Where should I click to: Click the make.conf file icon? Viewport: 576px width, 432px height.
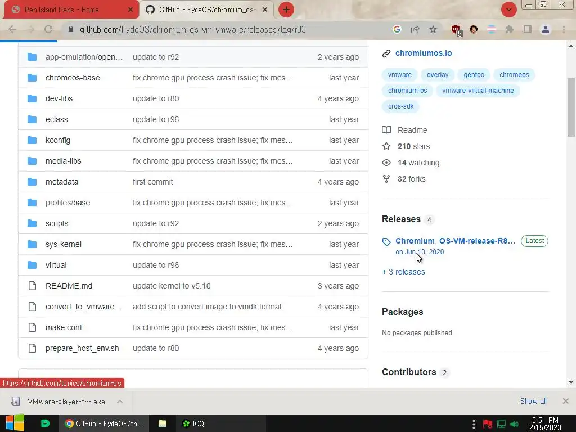(32, 327)
